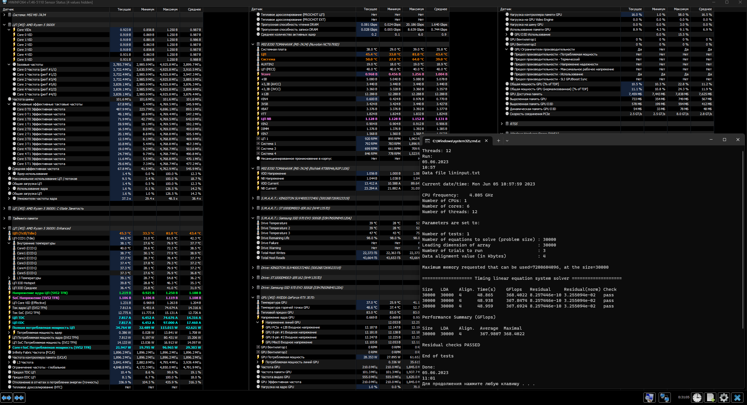Open the terminal tab dropdown chevron

click(x=507, y=141)
